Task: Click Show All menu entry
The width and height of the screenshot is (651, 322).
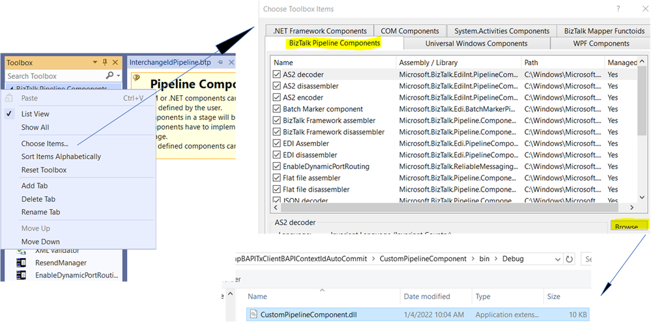Action: coord(35,127)
